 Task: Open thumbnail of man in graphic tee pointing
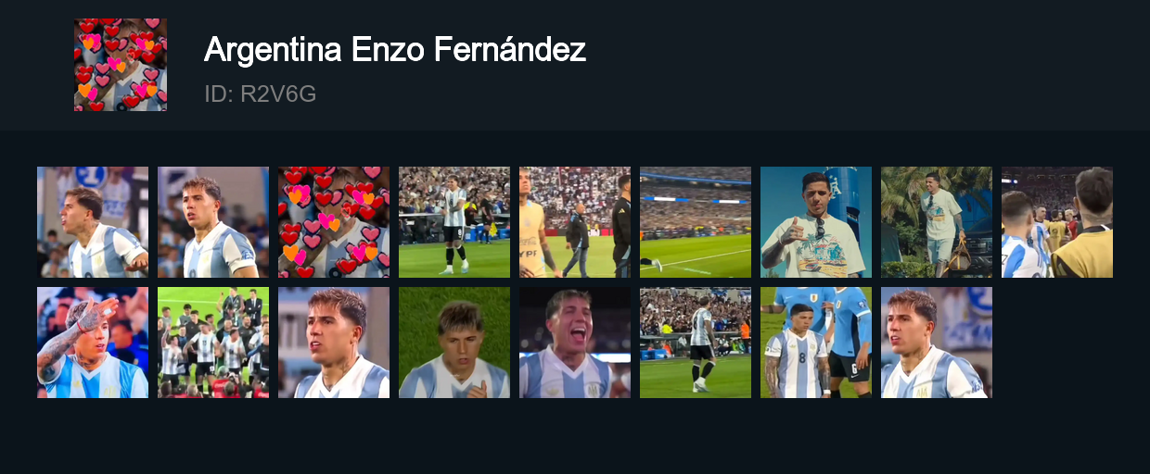click(x=816, y=222)
